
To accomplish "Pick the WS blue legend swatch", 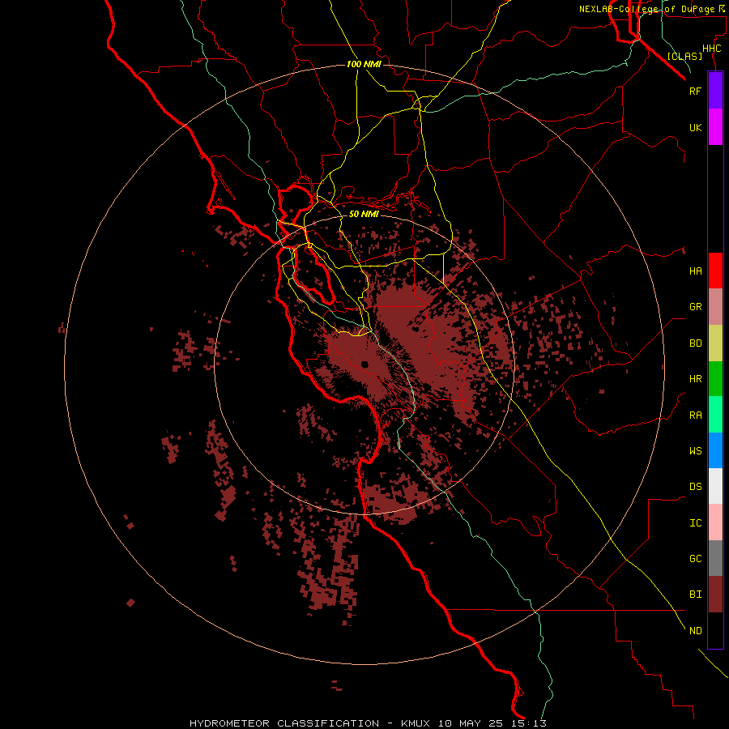I will [x=715, y=450].
